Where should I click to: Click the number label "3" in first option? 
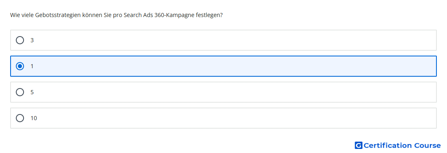coord(32,40)
